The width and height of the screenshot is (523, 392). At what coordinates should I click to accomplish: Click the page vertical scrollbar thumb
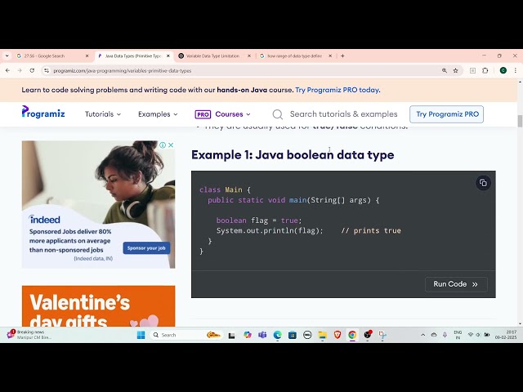[x=520, y=121]
